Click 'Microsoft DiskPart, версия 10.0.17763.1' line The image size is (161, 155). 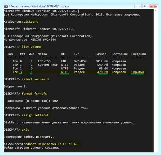[39, 29]
